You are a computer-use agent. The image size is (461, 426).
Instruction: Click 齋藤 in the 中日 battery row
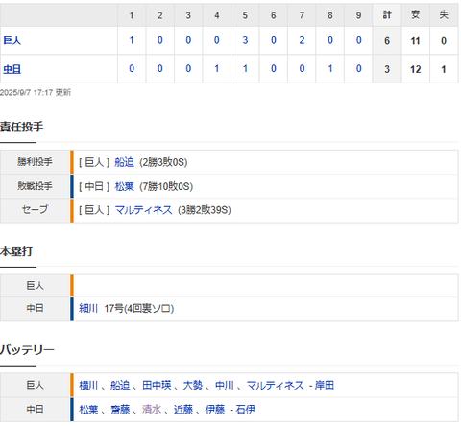pos(120,409)
